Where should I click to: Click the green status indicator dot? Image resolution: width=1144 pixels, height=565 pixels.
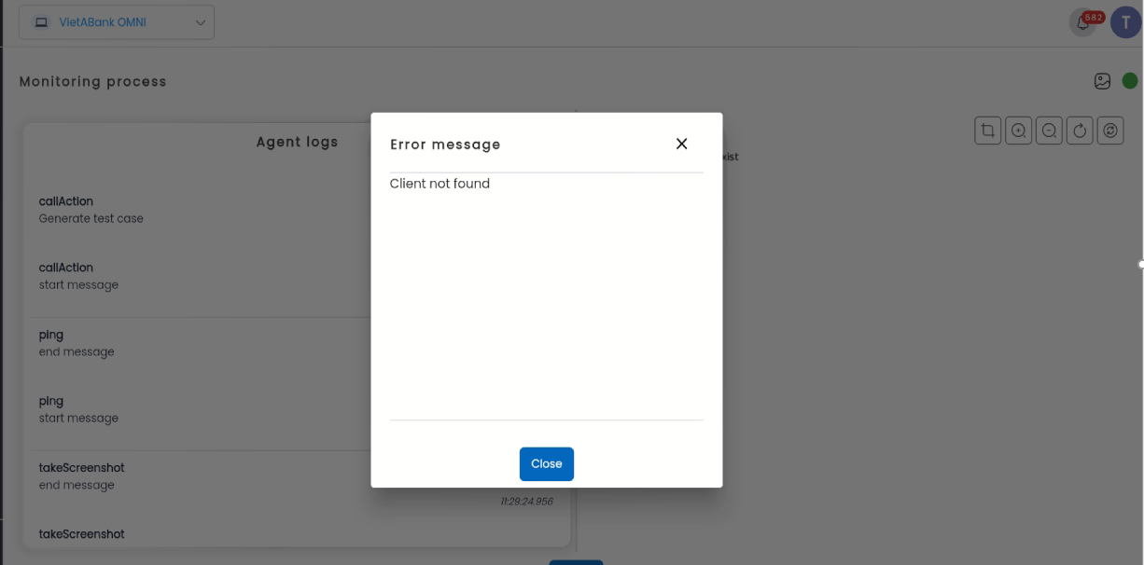[1129, 81]
